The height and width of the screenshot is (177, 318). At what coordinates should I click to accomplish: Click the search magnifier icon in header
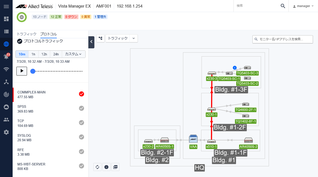click(x=283, y=6)
